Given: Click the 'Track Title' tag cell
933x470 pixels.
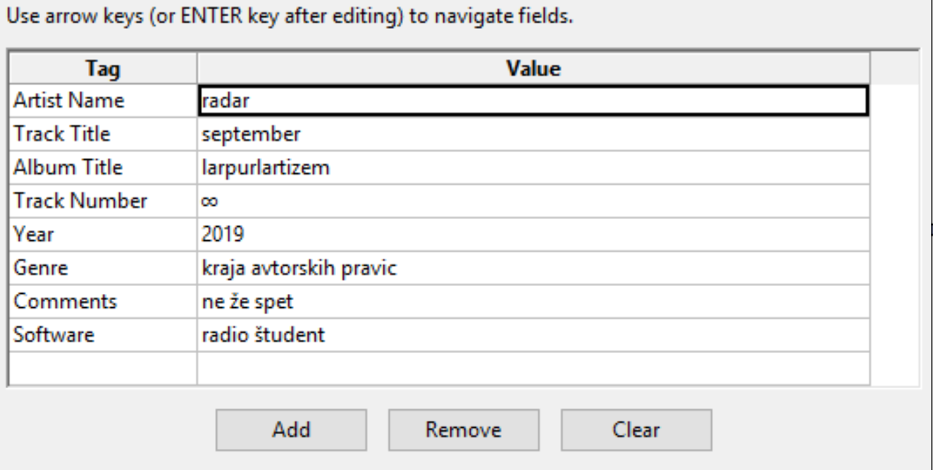Looking at the screenshot, I should point(103,134).
